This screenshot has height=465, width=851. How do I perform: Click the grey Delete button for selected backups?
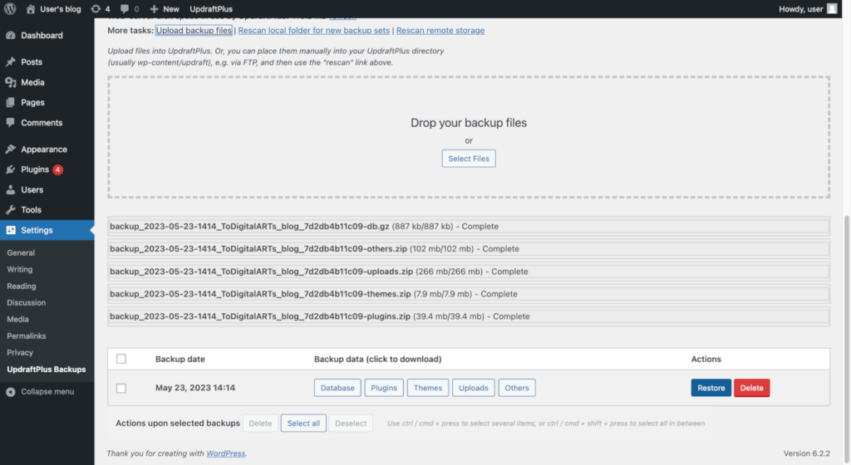[x=260, y=423]
